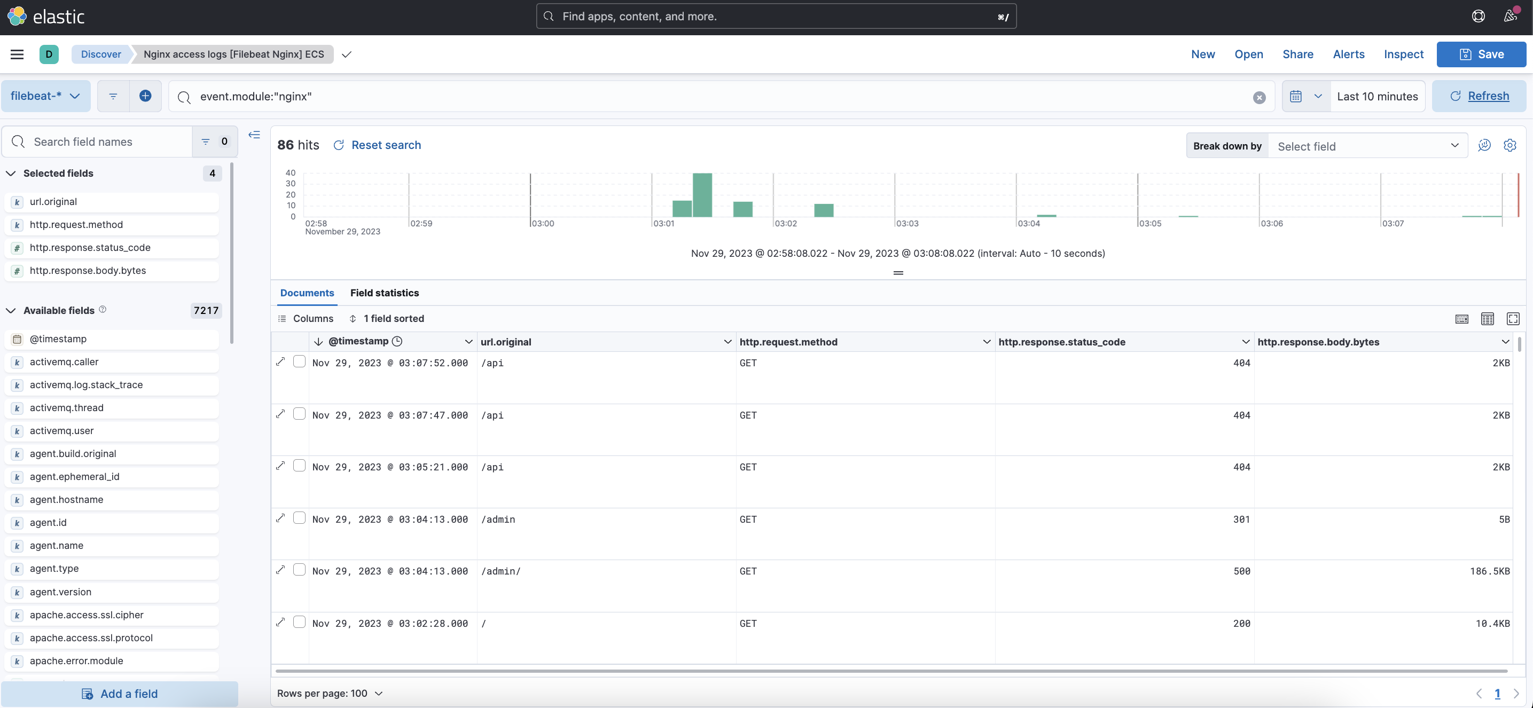Expand the 03:04:13 /admin/ document row
Image resolution: width=1533 pixels, height=708 pixels.
280,569
